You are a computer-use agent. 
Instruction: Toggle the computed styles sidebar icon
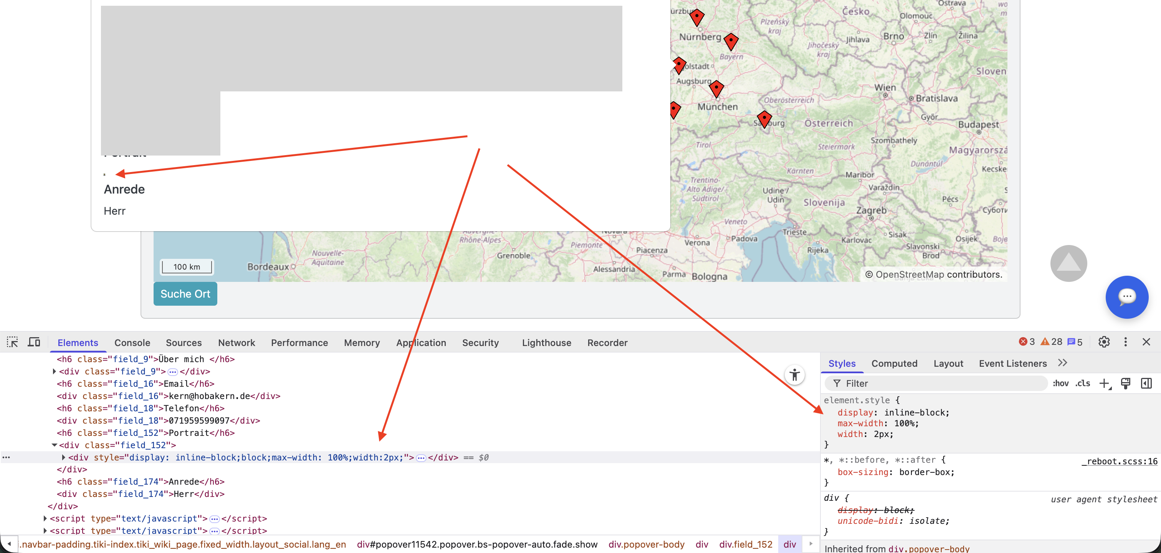pyautogui.click(x=1146, y=384)
